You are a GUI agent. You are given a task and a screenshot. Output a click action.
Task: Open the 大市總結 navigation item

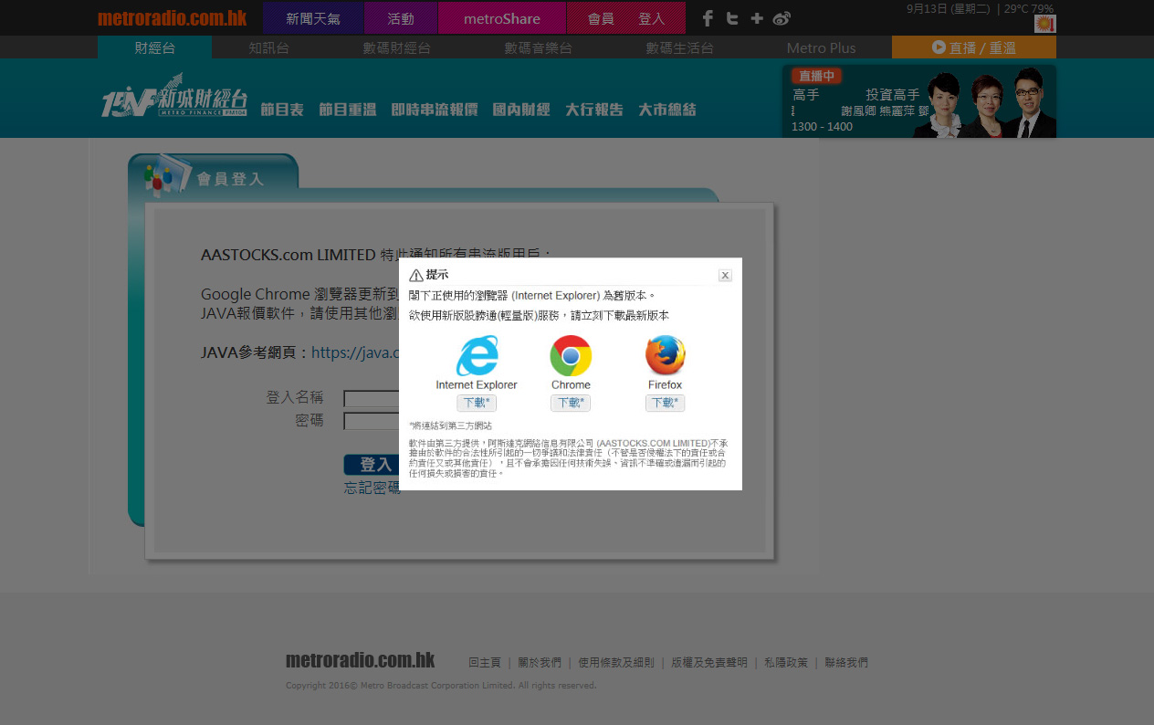pyautogui.click(x=667, y=110)
